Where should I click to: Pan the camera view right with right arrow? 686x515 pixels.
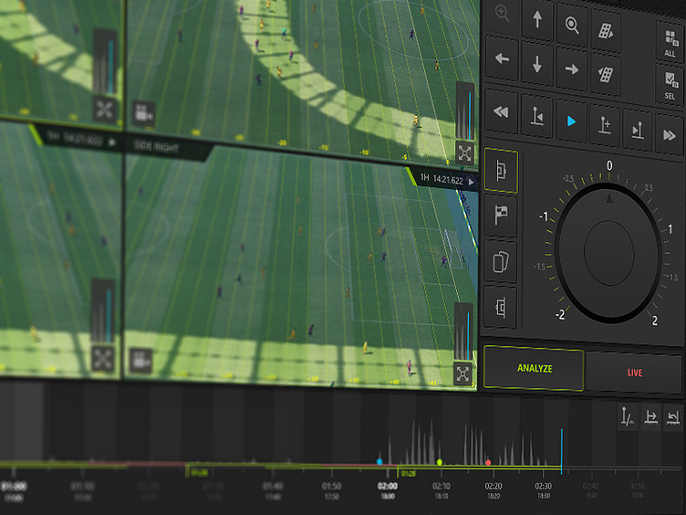(x=571, y=69)
